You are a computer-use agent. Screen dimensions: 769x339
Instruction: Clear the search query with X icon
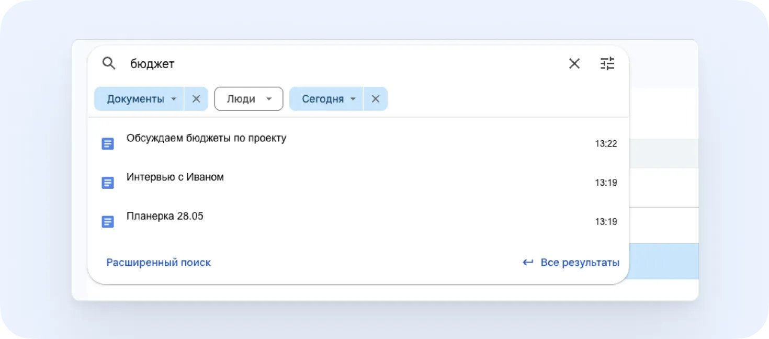(x=574, y=64)
